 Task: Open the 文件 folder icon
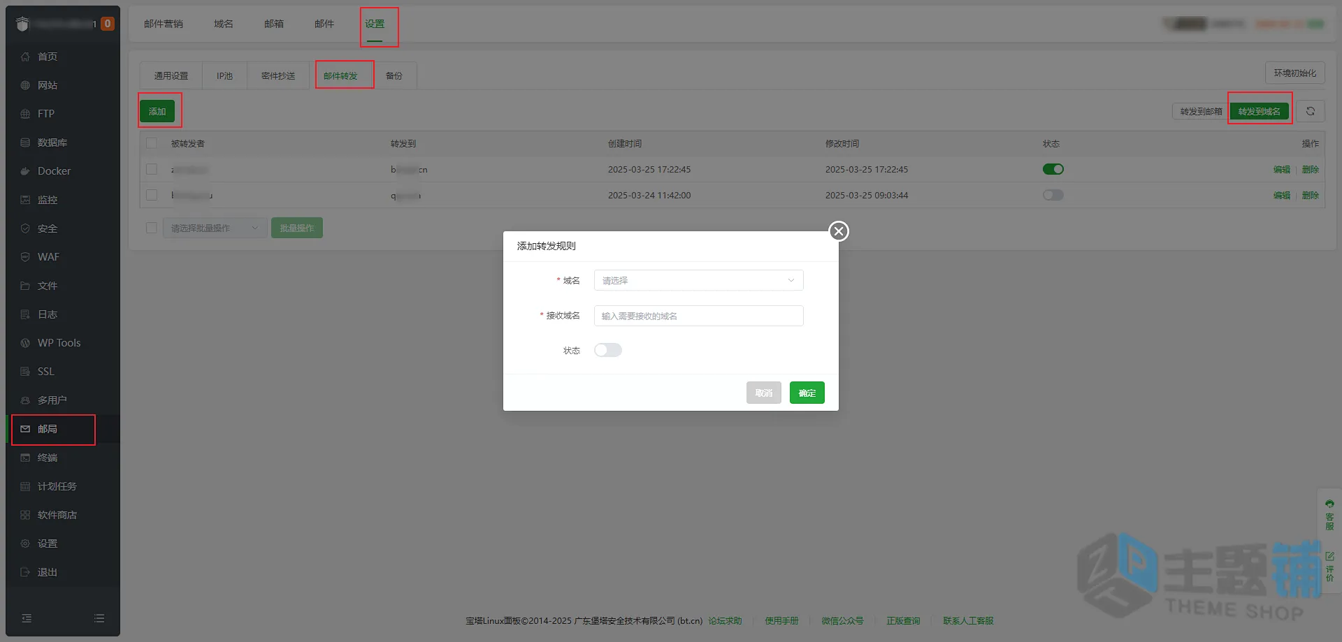point(25,286)
